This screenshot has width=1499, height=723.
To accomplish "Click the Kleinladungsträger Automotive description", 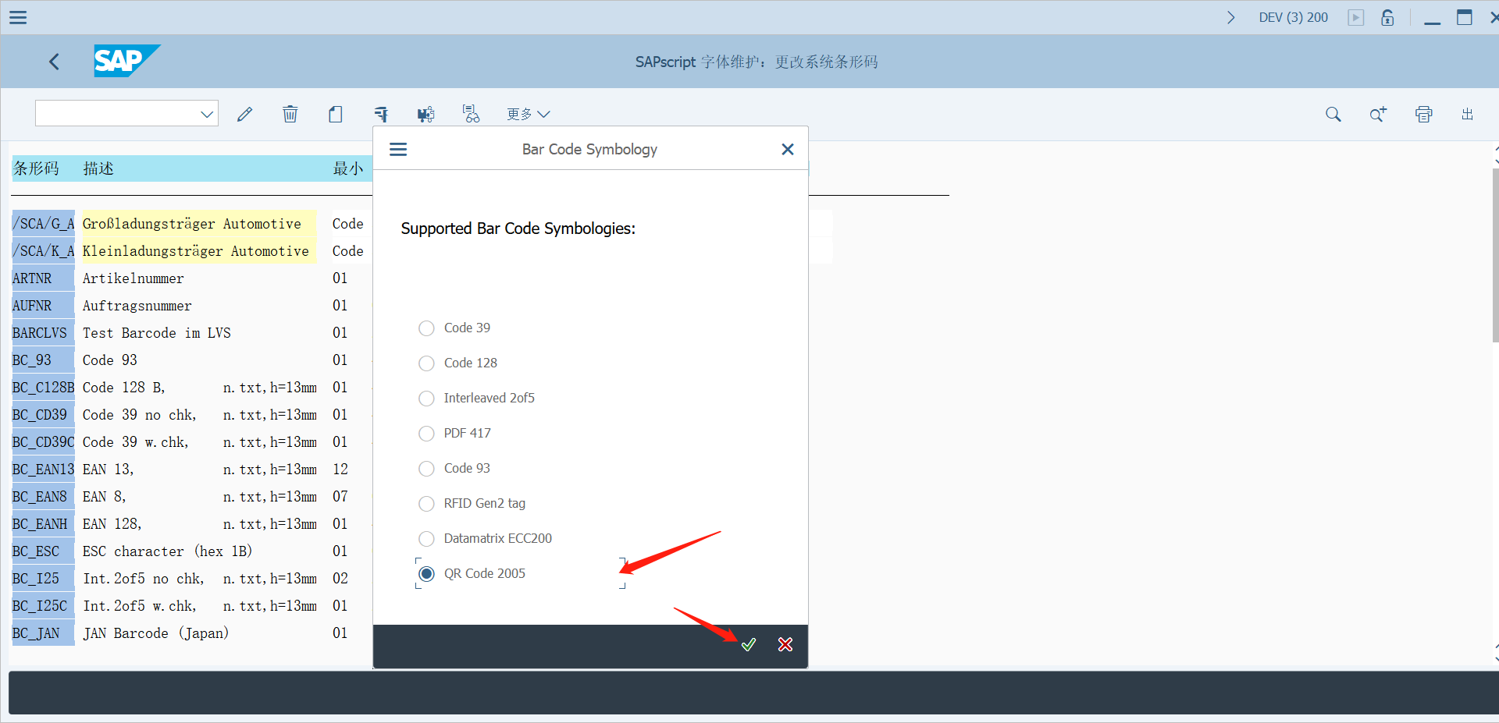I will pyautogui.click(x=196, y=251).
